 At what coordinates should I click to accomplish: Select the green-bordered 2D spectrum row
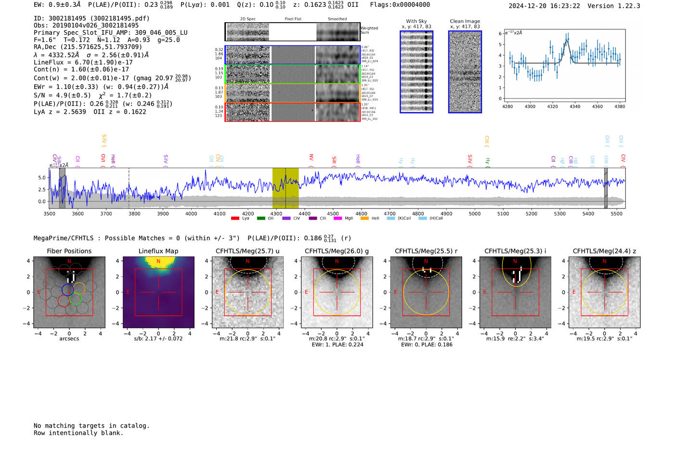293,74
